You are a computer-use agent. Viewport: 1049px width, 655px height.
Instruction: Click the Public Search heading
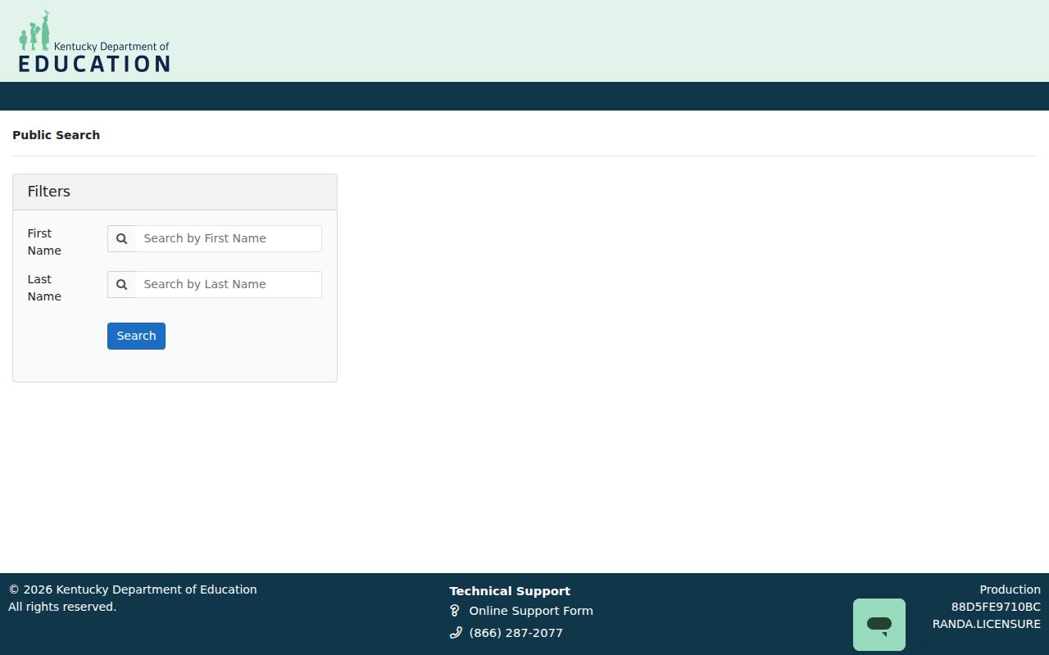click(x=56, y=135)
